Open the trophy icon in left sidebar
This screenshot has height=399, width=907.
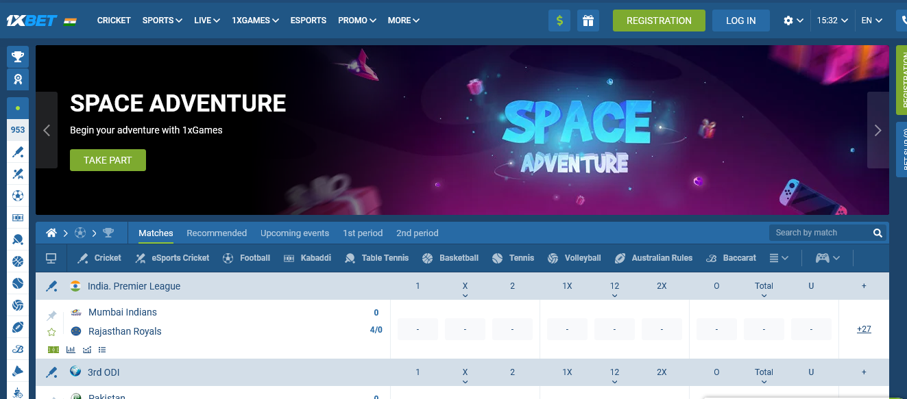18,56
